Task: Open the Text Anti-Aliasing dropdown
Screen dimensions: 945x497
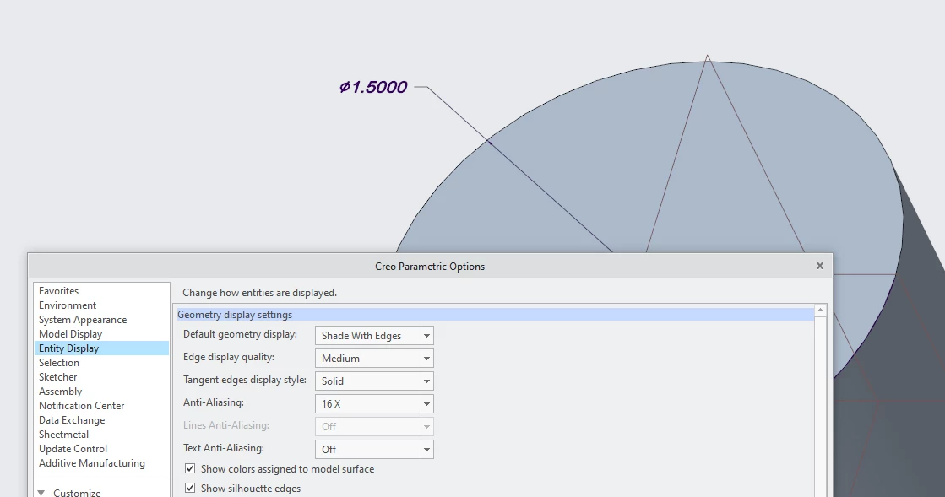Action: (426, 450)
